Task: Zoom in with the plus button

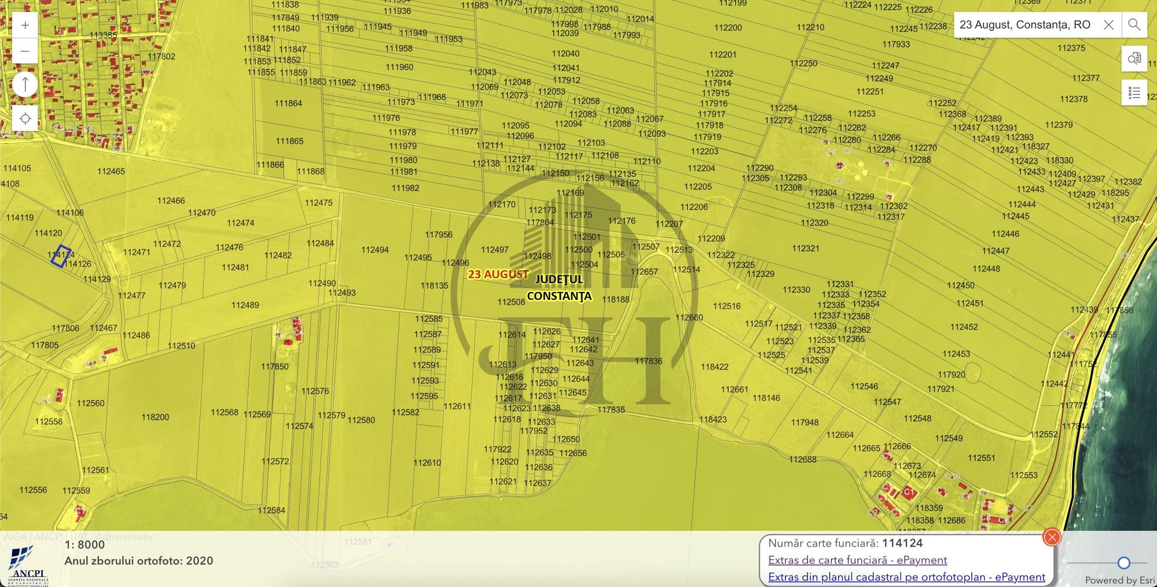Action: pyautogui.click(x=25, y=25)
